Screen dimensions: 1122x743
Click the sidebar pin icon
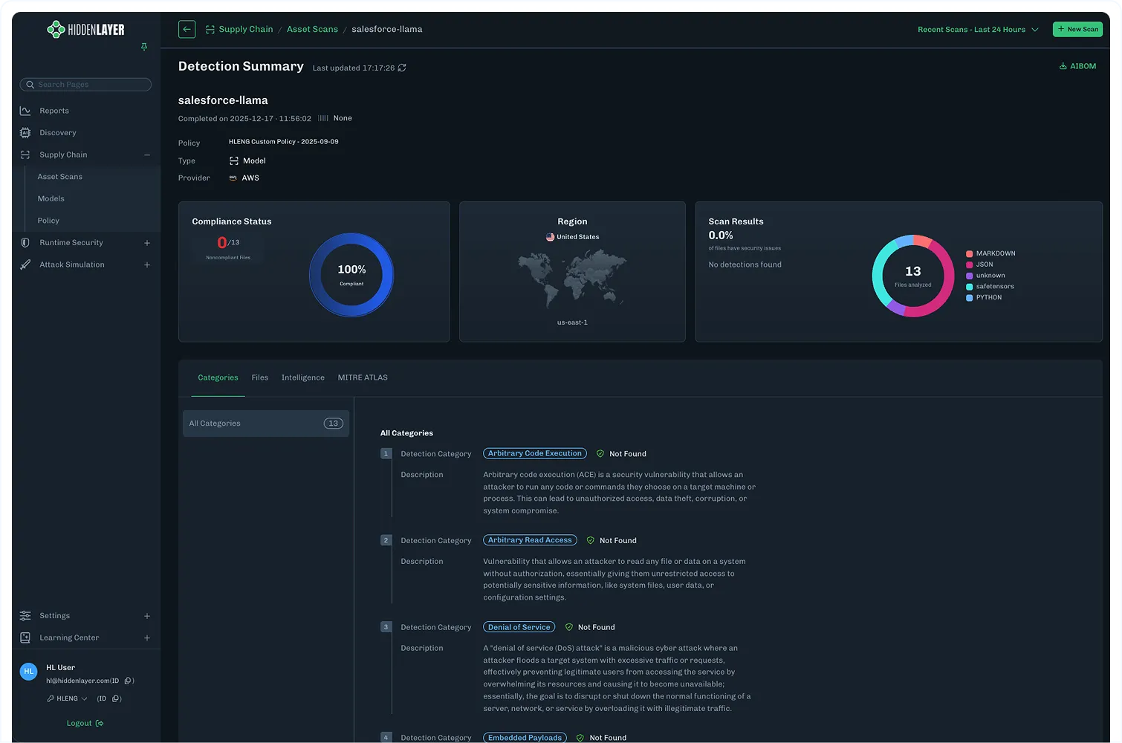pyautogui.click(x=144, y=47)
